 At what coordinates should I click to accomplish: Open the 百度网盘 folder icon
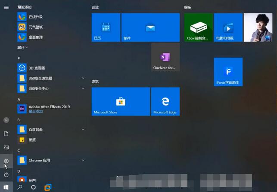22,129
